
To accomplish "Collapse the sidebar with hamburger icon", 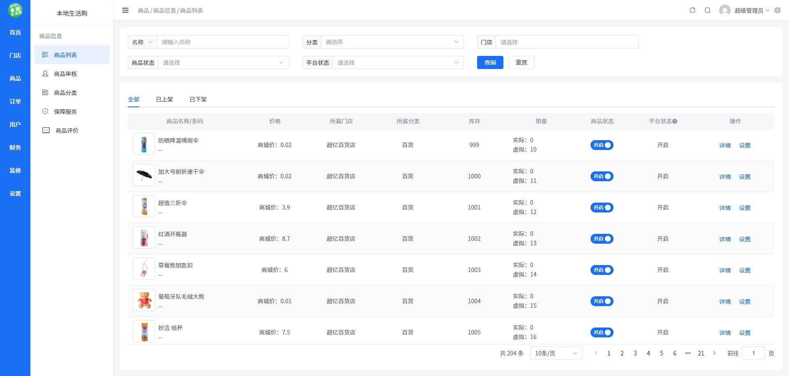I will click(125, 10).
